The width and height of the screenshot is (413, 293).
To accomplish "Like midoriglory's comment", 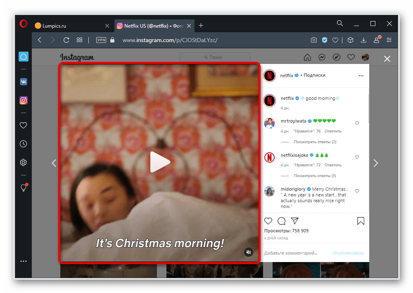I will (357, 191).
